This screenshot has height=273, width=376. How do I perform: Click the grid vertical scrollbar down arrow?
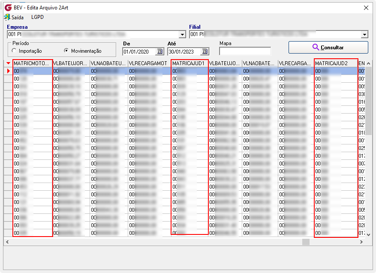coord(369,235)
